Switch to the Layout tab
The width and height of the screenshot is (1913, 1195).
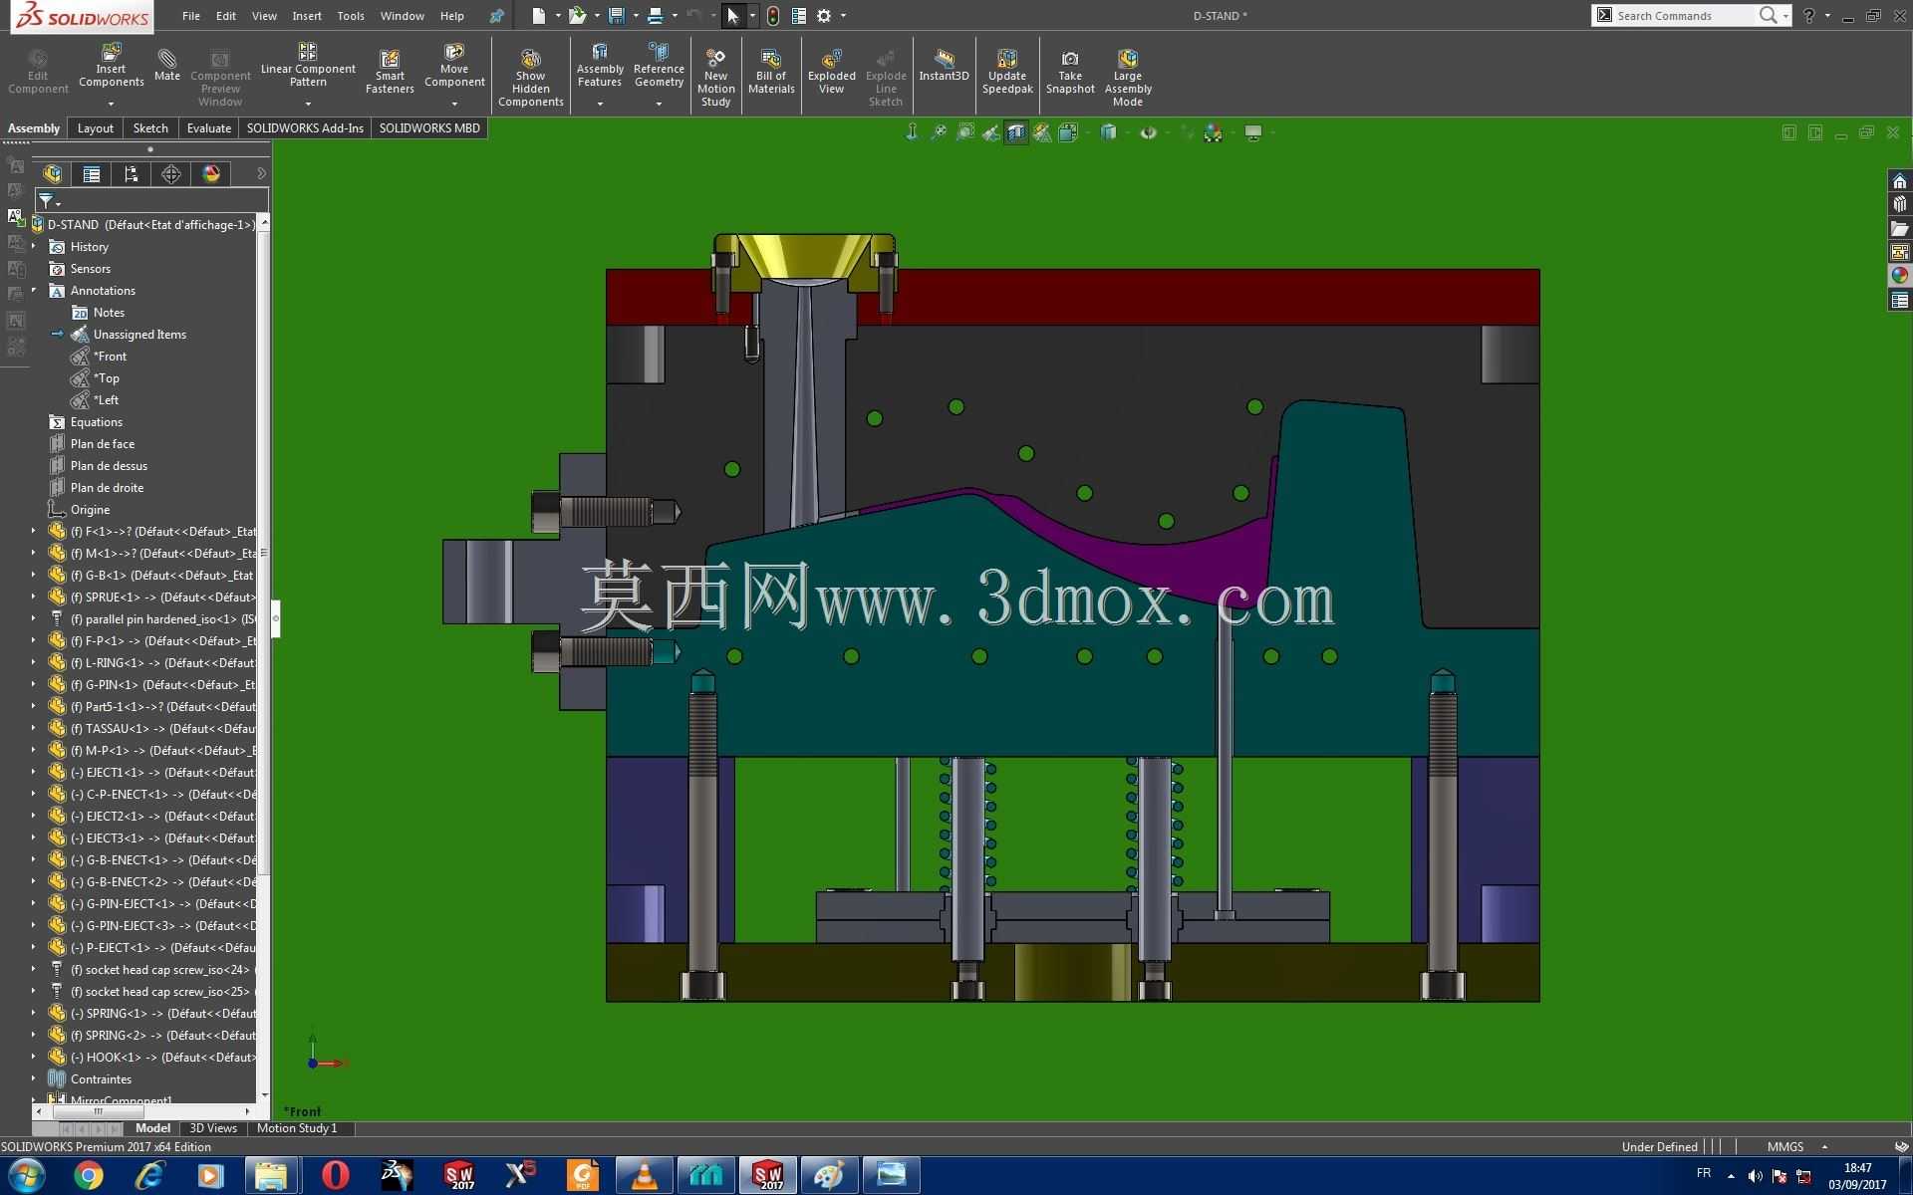pyautogui.click(x=96, y=128)
